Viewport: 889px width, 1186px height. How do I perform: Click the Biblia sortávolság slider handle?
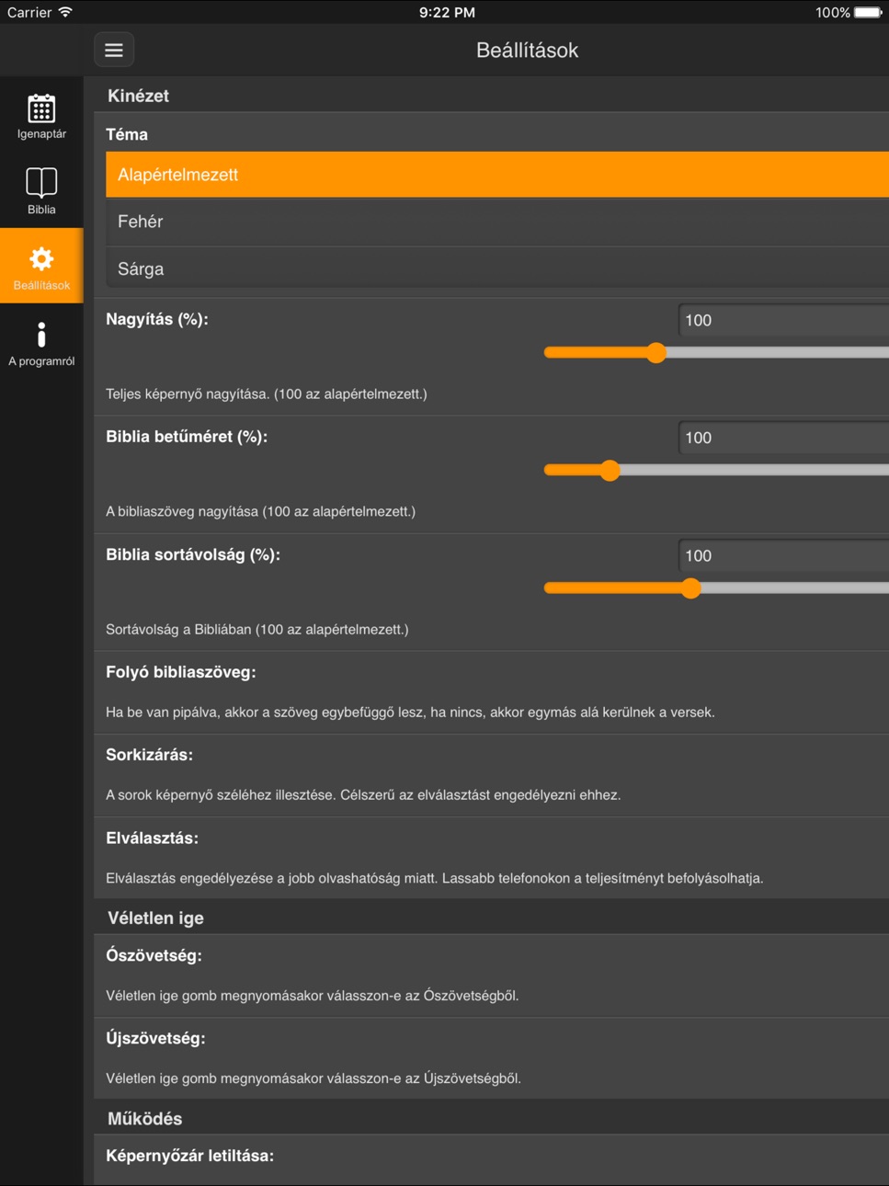coord(691,588)
